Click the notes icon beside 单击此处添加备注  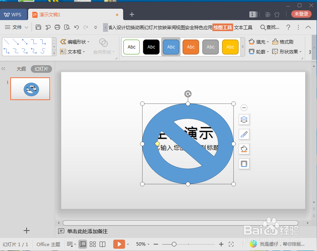coord(61,231)
